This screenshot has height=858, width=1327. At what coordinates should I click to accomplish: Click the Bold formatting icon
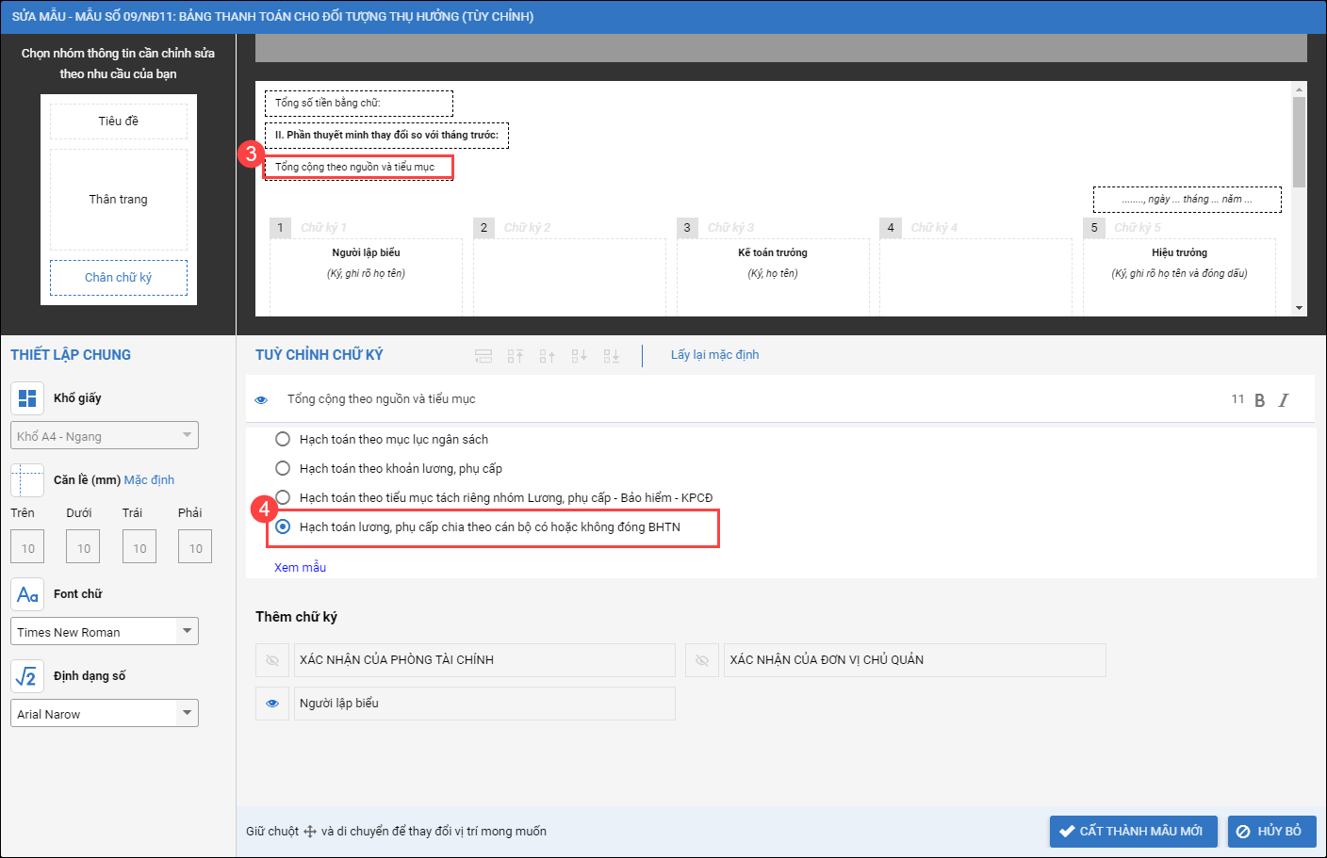[x=1260, y=400]
